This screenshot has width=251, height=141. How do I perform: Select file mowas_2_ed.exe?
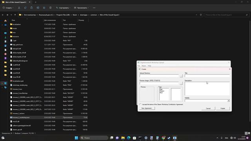[x=18, y=113]
